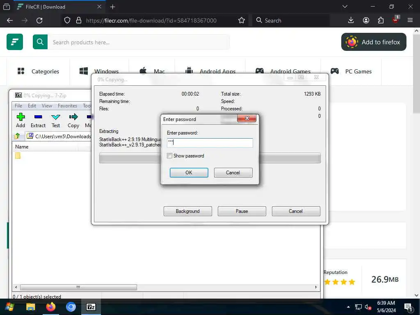Image resolution: width=420 pixels, height=315 pixels.
Task: Reload the page with the refresh icon
Action: point(39,21)
